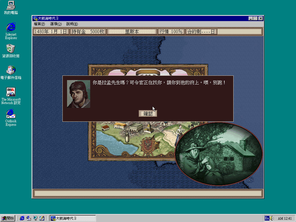Click the 開始 Start button
Viewport: 296px width, 222px height.
pyautogui.click(x=8, y=218)
